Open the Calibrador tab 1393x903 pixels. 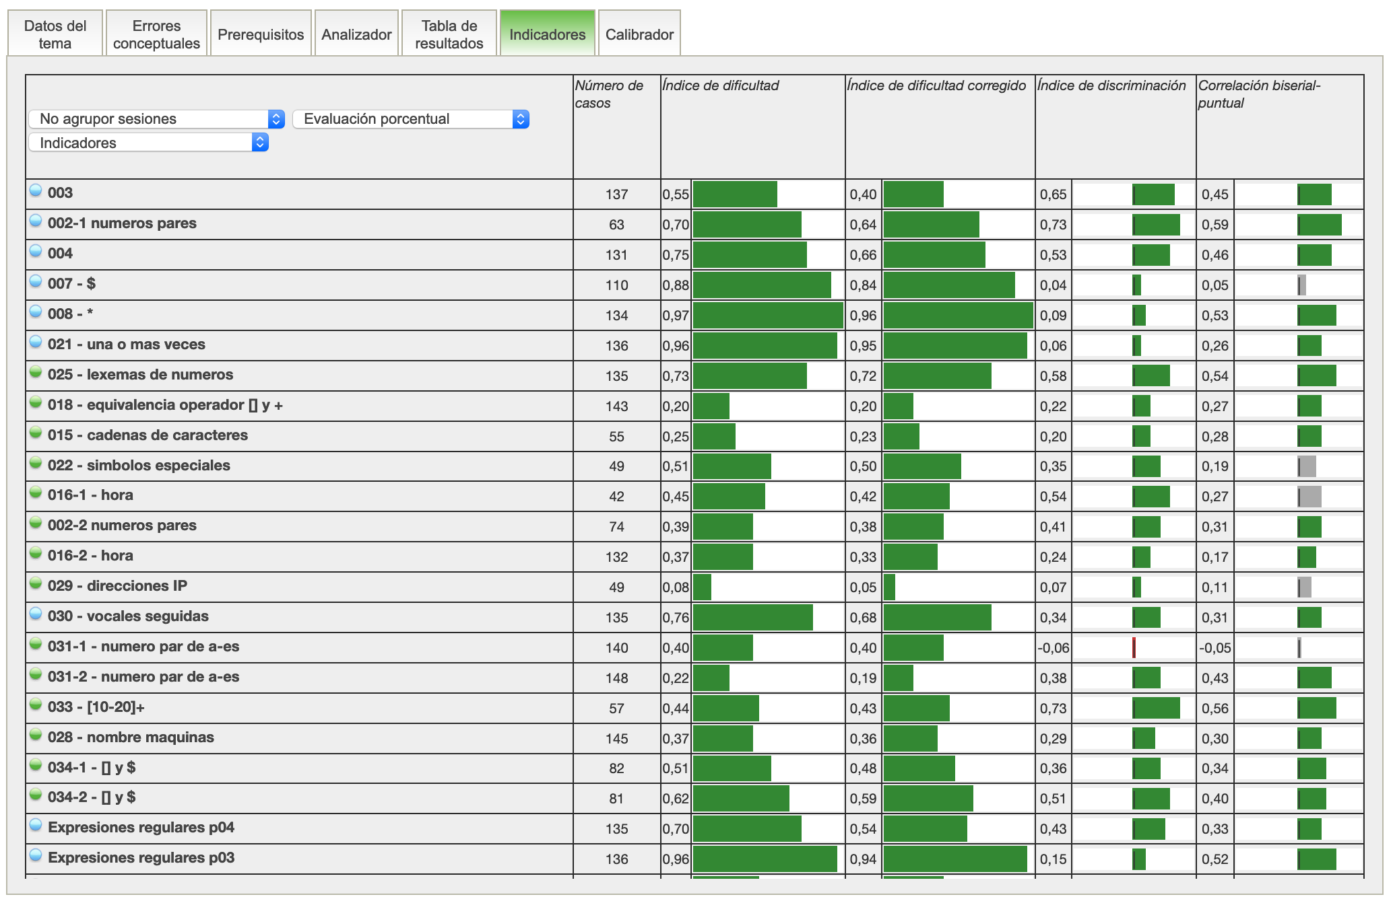[639, 34]
